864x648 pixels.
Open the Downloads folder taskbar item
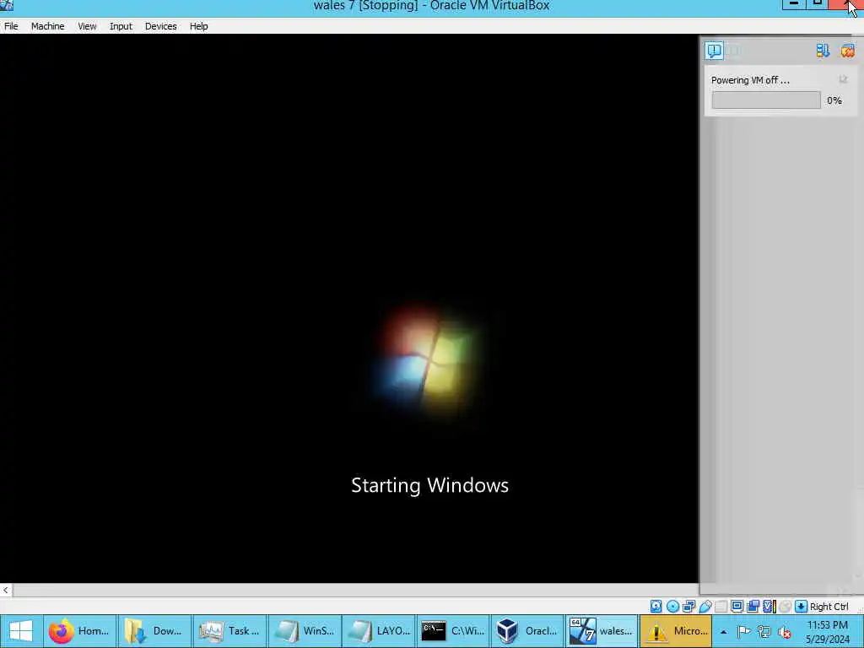pyautogui.click(x=154, y=631)
